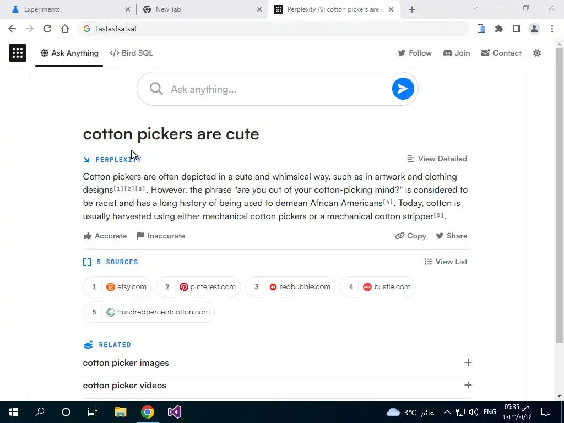Open the Chrome tab search chevron
Viewport: 564px width, 423px height.
(x=475, y=8)
